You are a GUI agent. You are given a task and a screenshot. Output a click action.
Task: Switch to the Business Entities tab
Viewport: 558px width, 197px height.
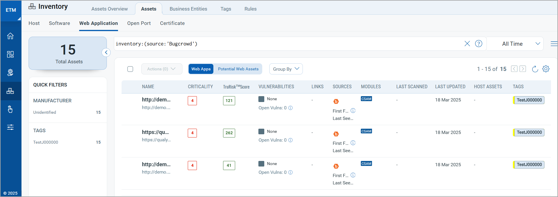pyautogui.click(x=188, y=9)
